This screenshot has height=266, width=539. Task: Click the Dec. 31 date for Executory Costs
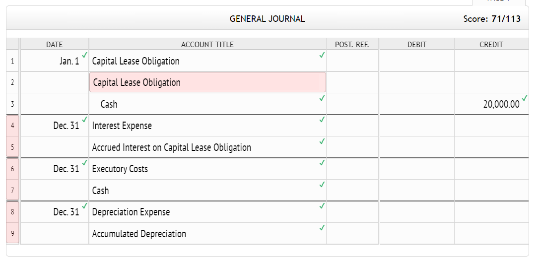tap(54, 169)
